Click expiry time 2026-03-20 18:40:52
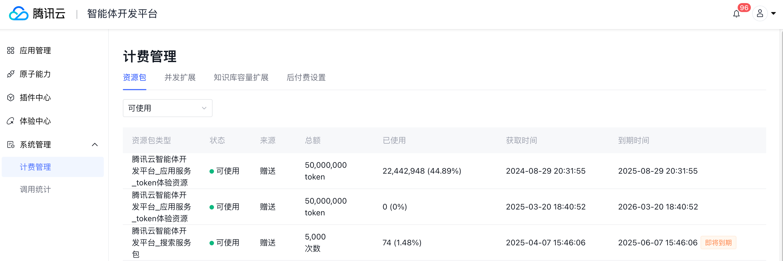The image size is (783, 261). [x=658, y=207]
